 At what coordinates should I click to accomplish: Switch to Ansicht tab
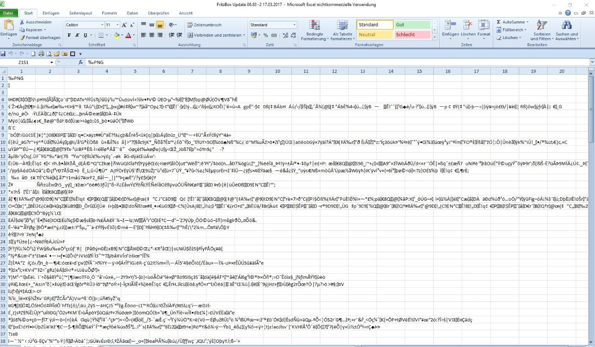click(x=185, y=13)
